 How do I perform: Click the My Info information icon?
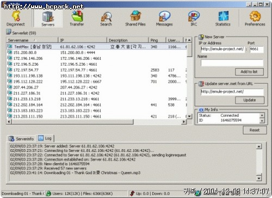click(x=201, y=110)
